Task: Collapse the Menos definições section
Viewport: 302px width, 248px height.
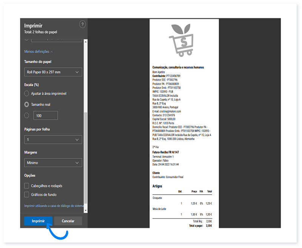Action: coord(39,51)
